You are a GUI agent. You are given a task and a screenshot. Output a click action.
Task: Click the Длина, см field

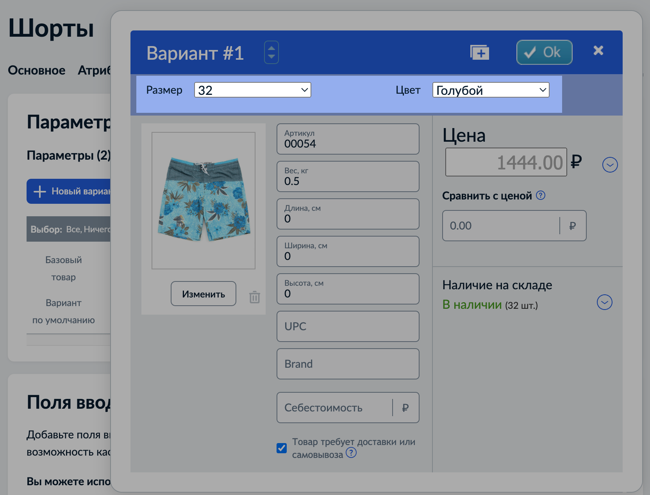coord(348,214)
